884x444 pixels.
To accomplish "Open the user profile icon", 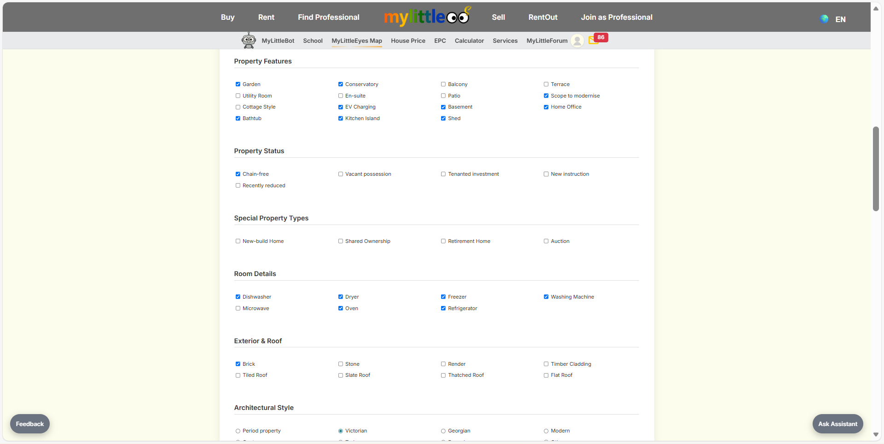I will click(x=577, y=41).
